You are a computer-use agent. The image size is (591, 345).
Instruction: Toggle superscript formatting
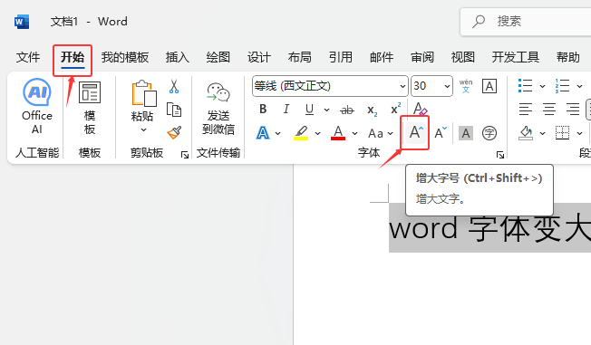click(395, 110)
